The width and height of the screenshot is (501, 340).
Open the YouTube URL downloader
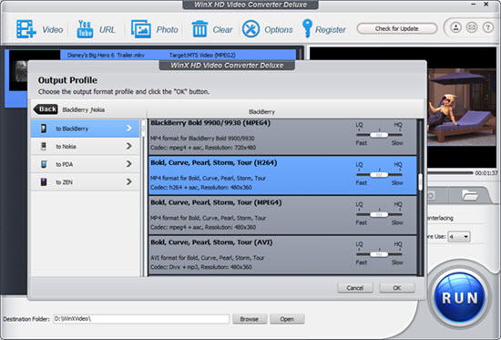point(85,29)
